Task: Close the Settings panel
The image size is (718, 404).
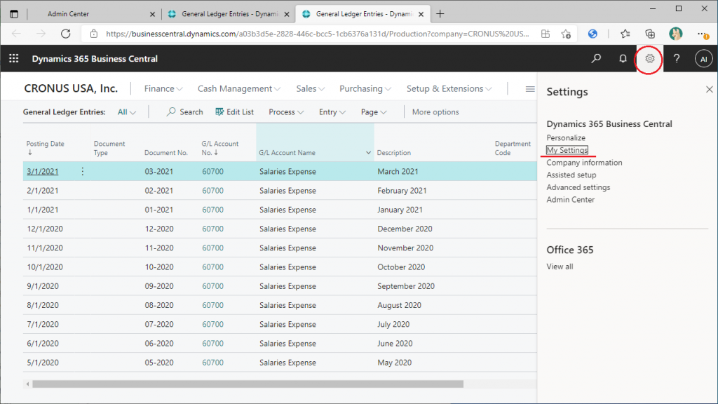Action: [709, 89]
